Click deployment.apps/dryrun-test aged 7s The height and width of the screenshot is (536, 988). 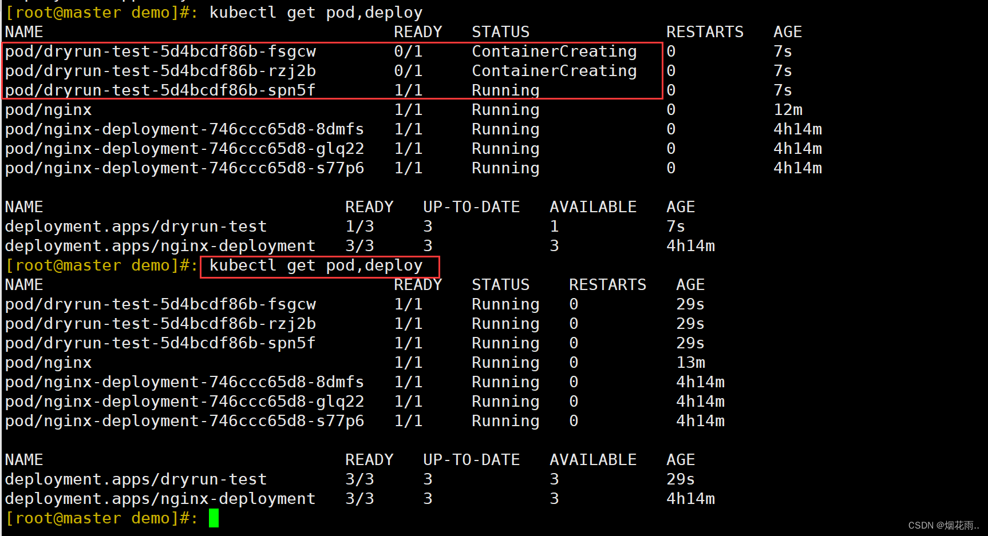pos(136,227)
